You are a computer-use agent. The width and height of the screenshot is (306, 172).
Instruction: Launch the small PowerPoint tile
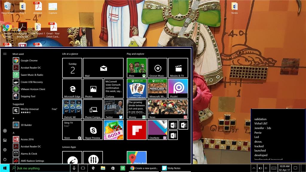point(183,125)
